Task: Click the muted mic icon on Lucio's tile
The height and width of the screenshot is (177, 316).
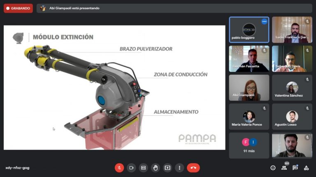Action: coord(307,21)
